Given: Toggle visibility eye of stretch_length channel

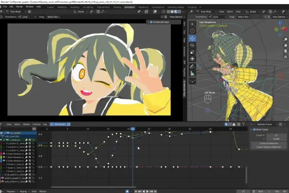Looking at the screenshot, I should coord(2,178).
